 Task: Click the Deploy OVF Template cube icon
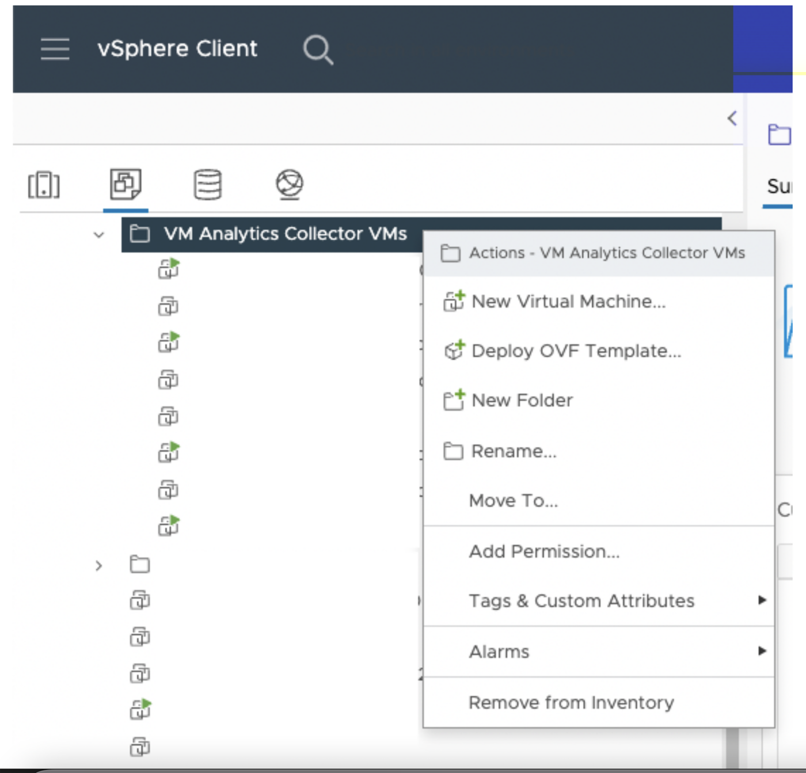point(454,350)
